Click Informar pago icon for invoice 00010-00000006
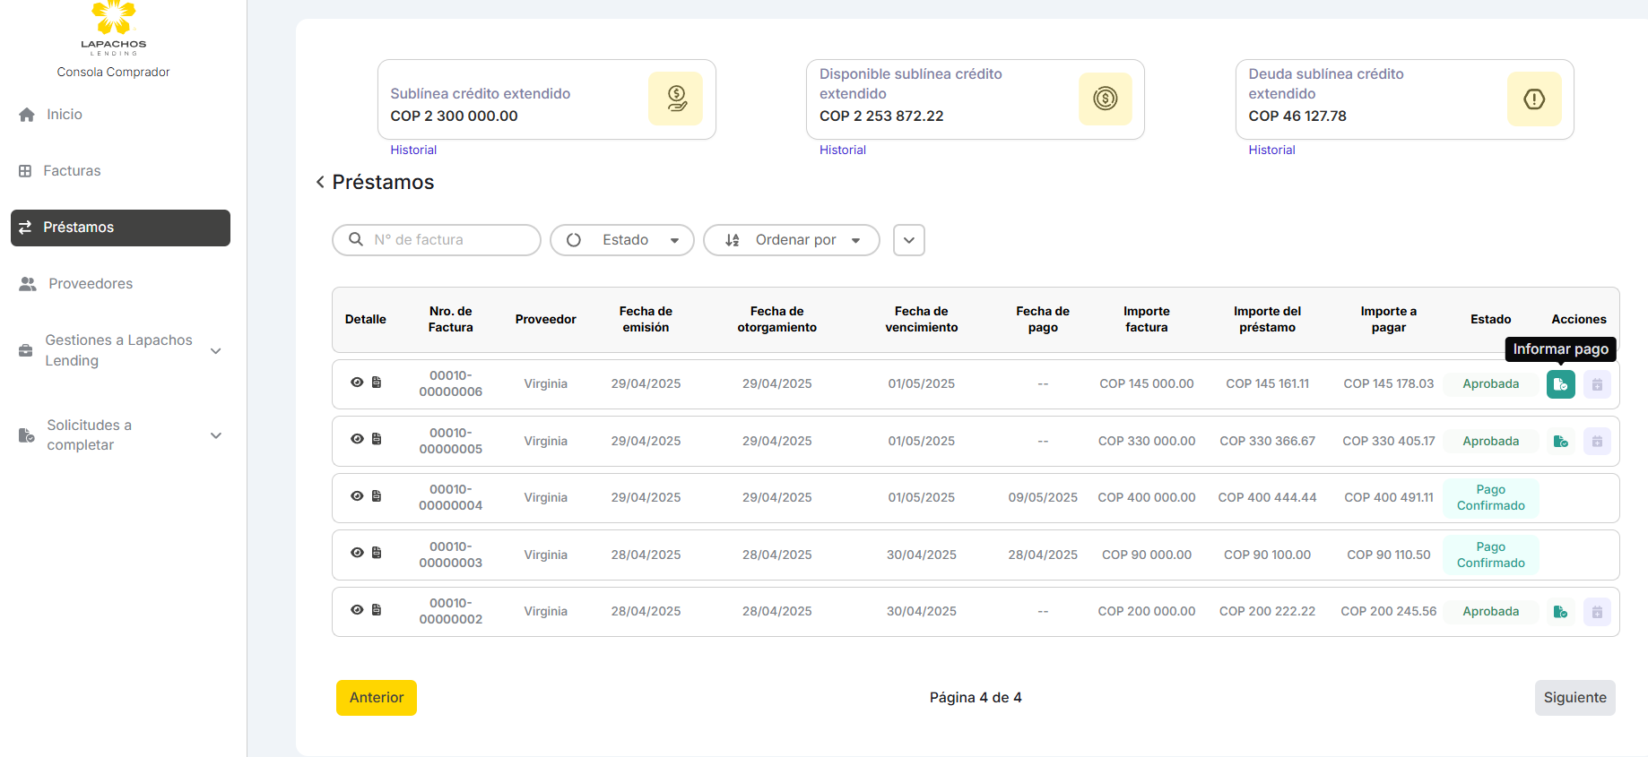The image size is (1648, 757). click(x=1560, y=384)
